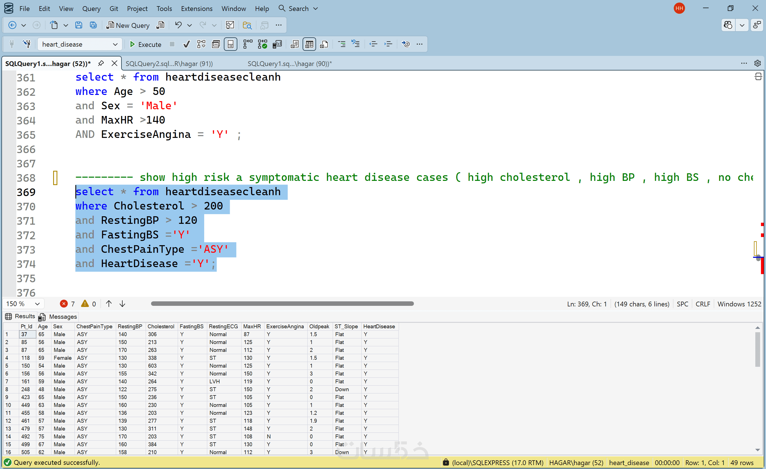Toggle Include Client Statistics button
This screenshot has height=469, width=766.
277,44
